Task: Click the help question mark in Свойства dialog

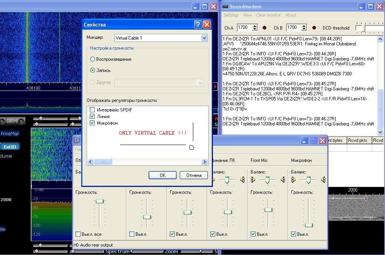Action: [198, 25]
